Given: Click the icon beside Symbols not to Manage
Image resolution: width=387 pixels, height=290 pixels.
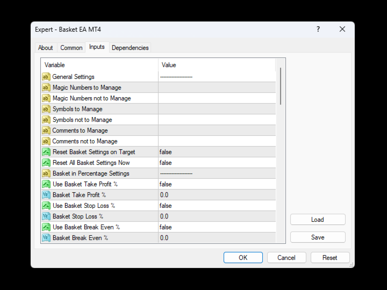Looking at the screenshot, I should point(46,120).
